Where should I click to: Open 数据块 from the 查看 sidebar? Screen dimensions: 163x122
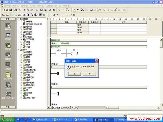8,56
